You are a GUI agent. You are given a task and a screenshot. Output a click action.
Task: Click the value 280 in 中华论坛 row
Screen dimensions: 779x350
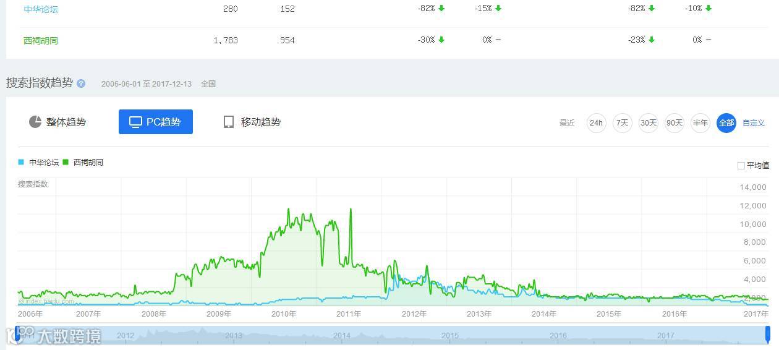click(x=231, y=9)
